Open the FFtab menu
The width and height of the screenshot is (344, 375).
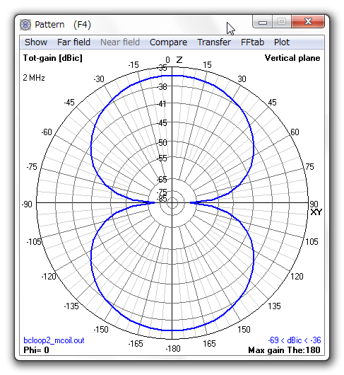(252, 42)
